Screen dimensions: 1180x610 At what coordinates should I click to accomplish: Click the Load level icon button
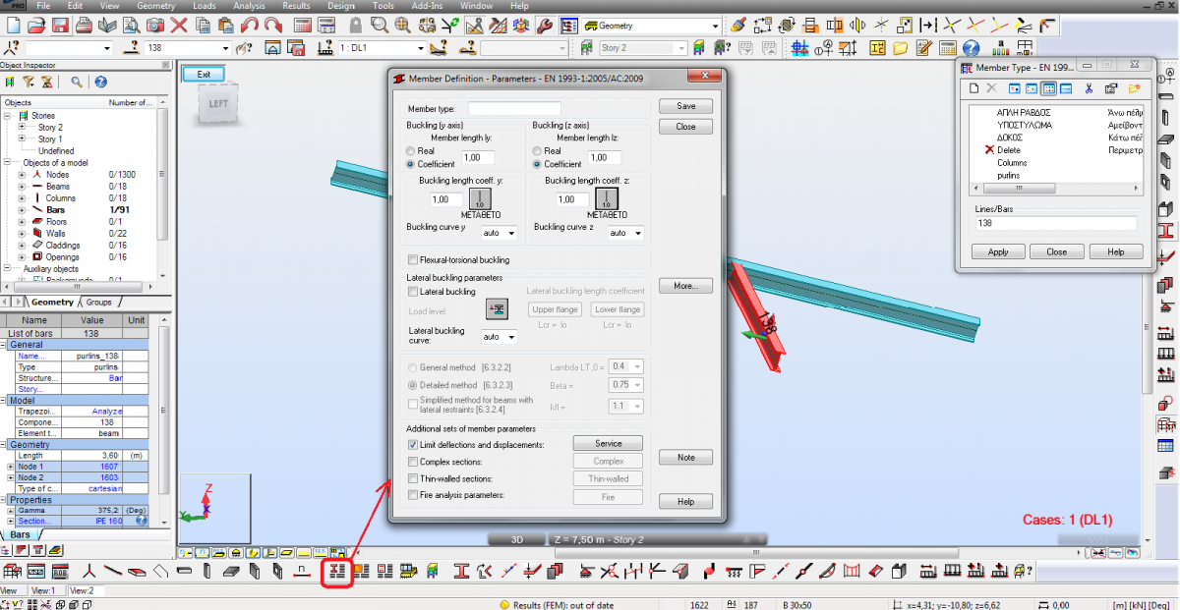point(498,309)
